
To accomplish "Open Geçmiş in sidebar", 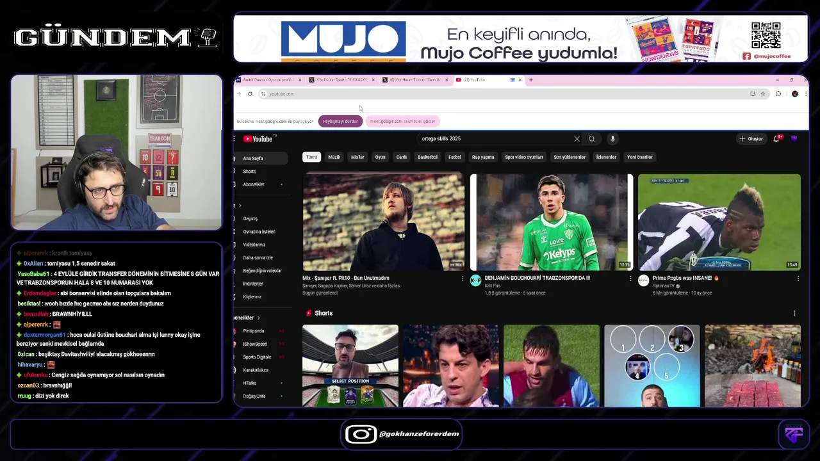I will point(261,218).
